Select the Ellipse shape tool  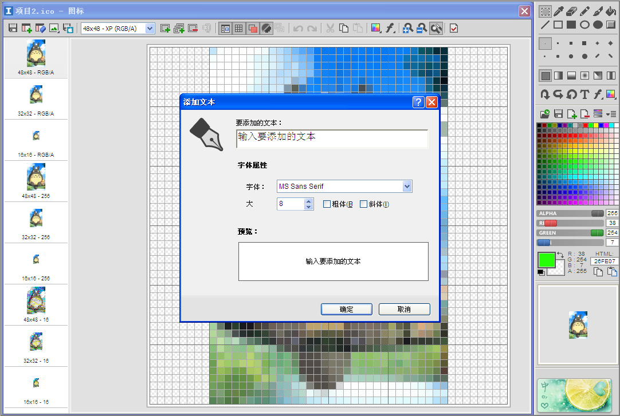[x=584, y=25]
